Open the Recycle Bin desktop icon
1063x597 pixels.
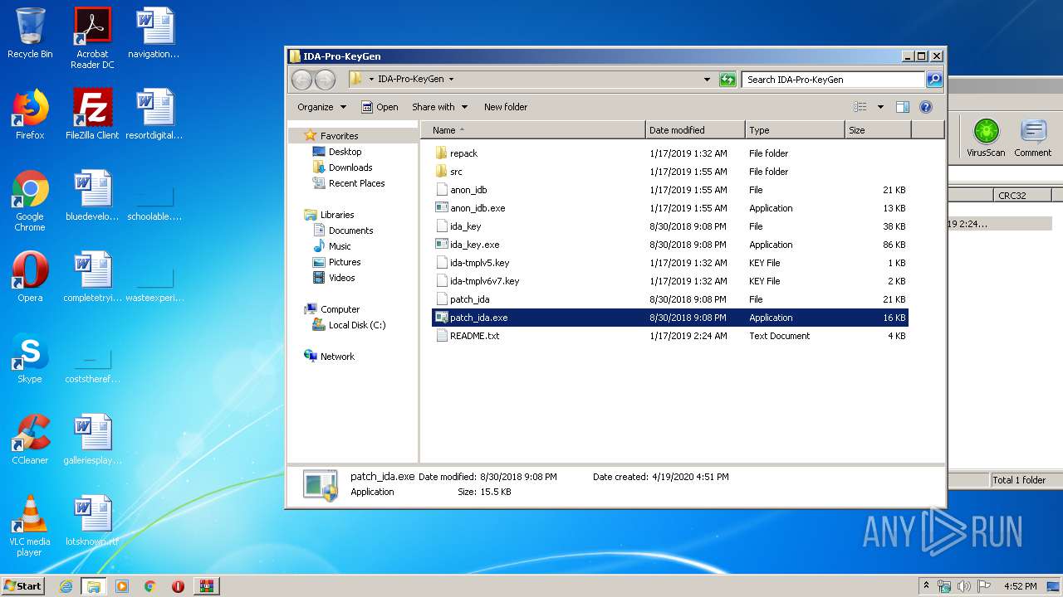point(30,33)
